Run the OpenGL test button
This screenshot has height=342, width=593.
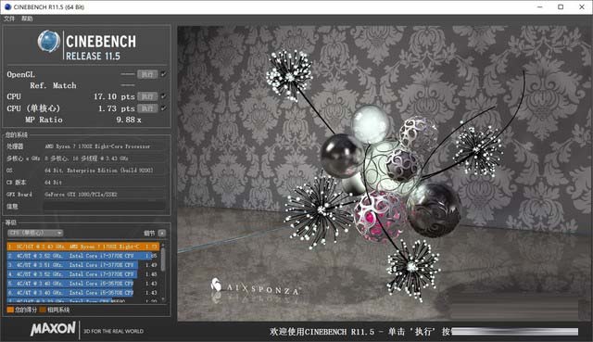pos(147,74)
